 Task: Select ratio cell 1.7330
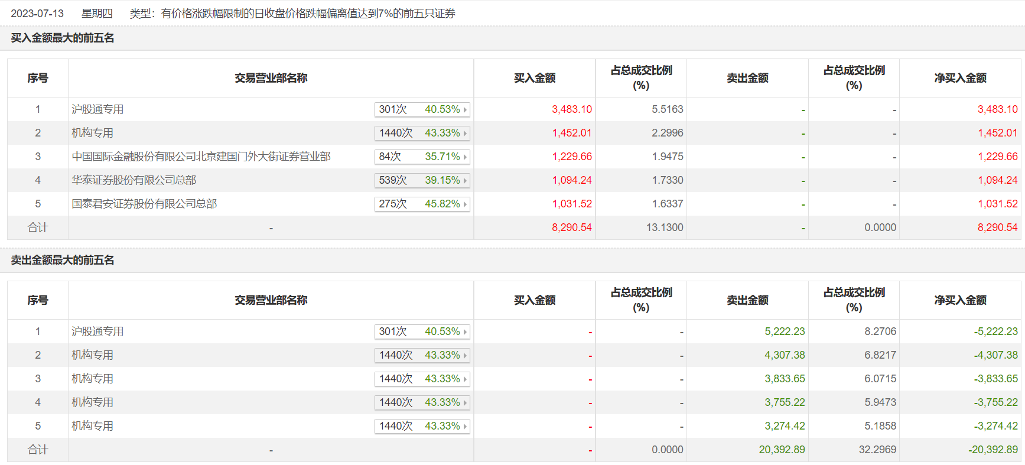668,180
